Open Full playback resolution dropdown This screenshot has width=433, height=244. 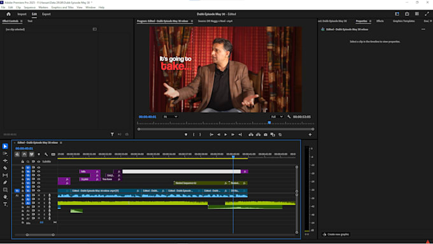[277, 117]
